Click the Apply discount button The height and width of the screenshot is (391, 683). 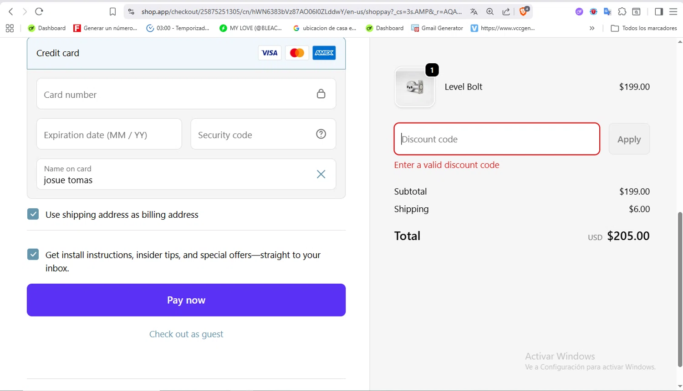[x=629, y=139]
